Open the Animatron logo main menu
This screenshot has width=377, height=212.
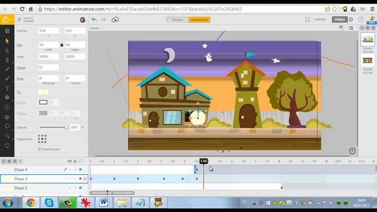(x=6, y=19)
